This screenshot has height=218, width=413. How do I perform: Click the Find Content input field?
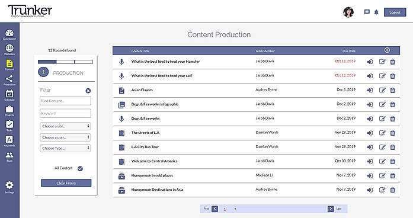coord(65,101)
